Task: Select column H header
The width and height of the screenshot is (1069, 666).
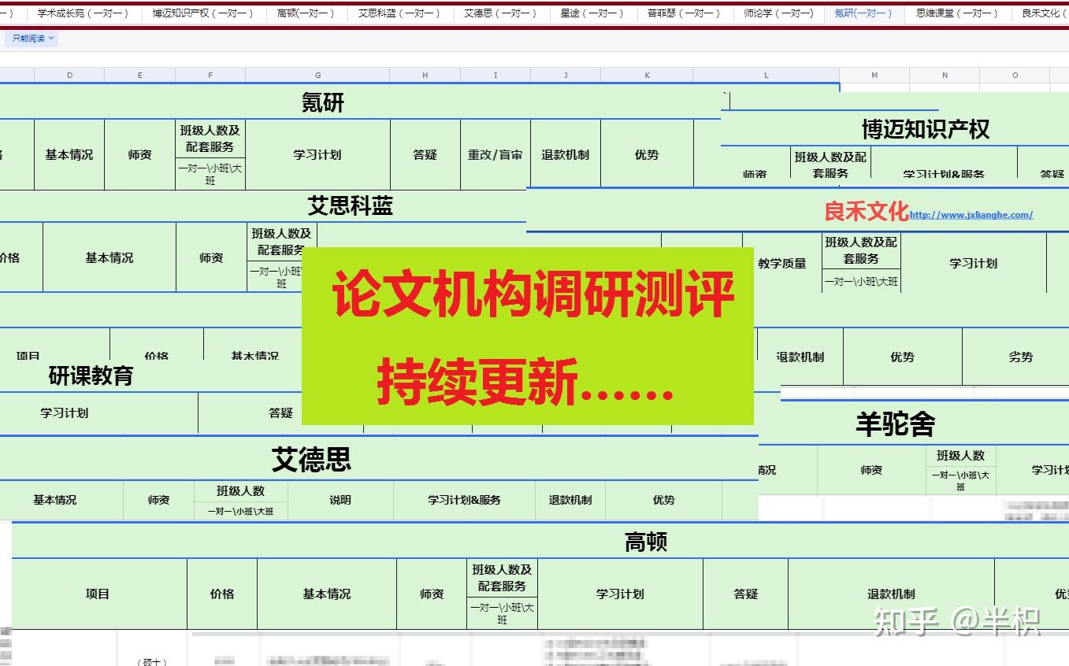Action: (425, 75)
